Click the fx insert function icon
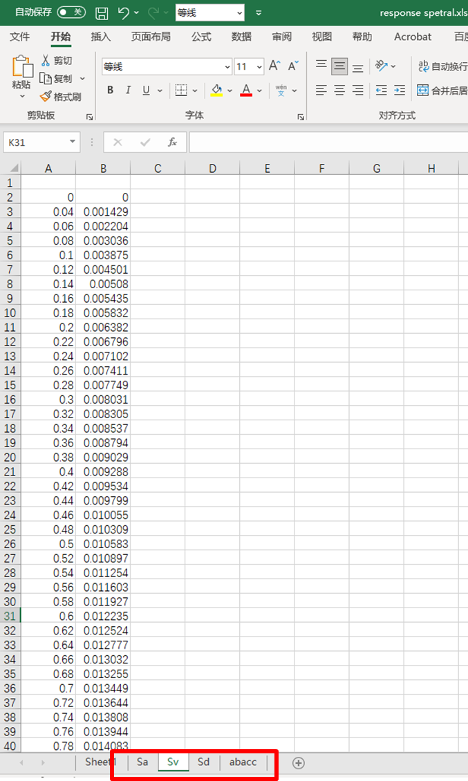468x781 pixels. click(x=172, y=142)
